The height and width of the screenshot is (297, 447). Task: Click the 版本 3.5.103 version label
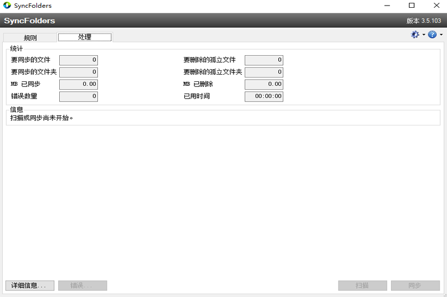(x=424, y=21)
